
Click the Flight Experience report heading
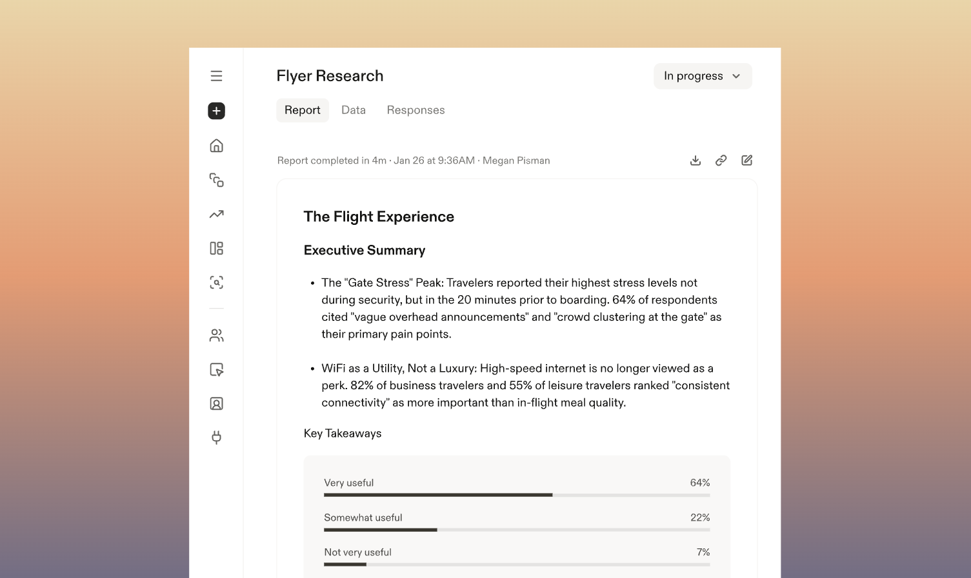(x=379, y=217)
